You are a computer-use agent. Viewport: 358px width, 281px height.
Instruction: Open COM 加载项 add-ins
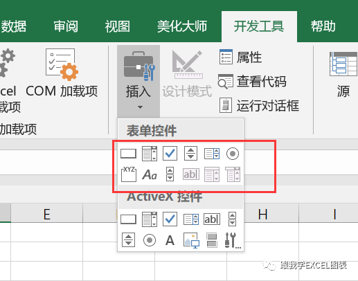(62, 73)
